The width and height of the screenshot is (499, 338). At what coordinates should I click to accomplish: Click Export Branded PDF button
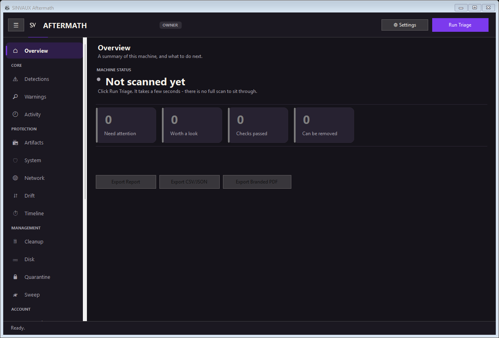tap(257, 182)
